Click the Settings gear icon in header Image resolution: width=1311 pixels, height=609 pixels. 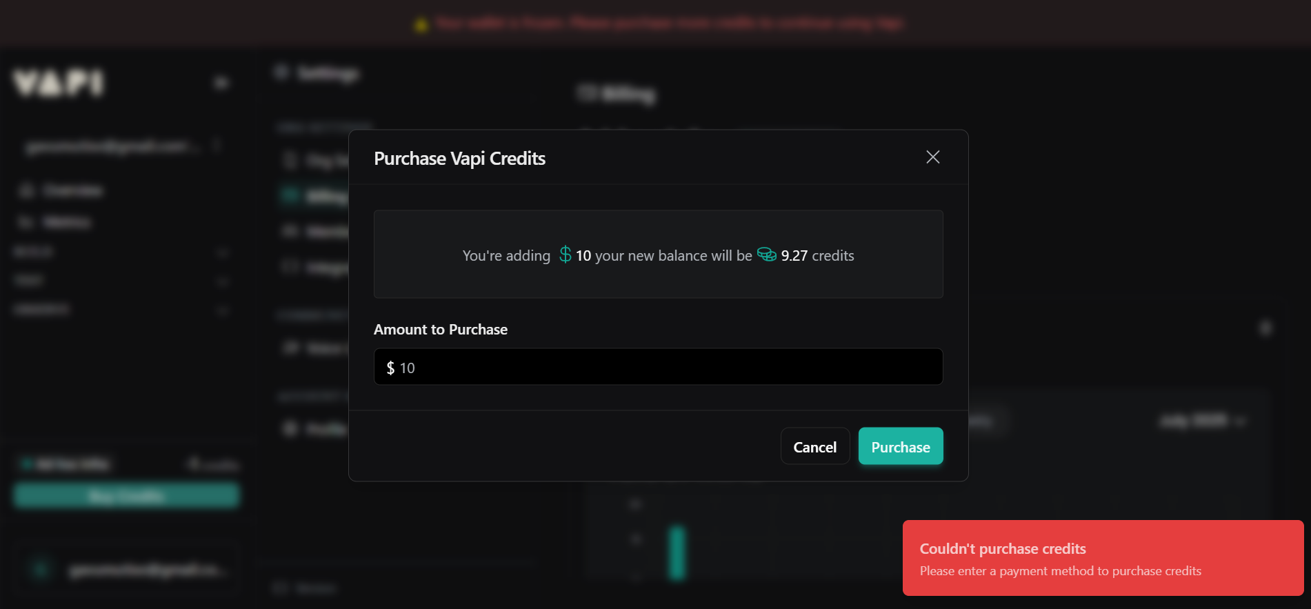281,72
